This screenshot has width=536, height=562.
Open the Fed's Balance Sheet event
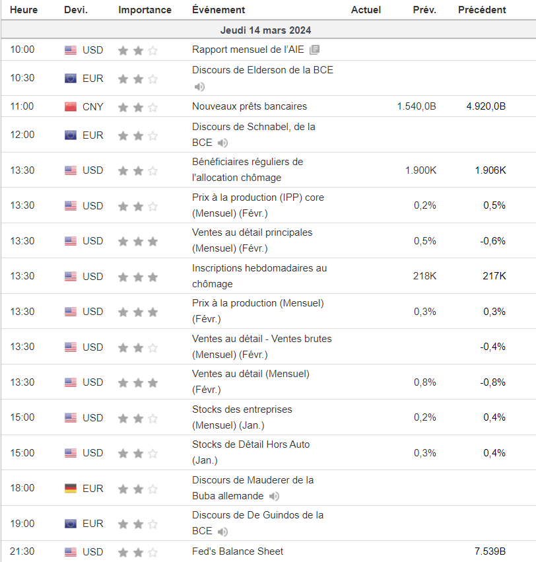point(238,551)
